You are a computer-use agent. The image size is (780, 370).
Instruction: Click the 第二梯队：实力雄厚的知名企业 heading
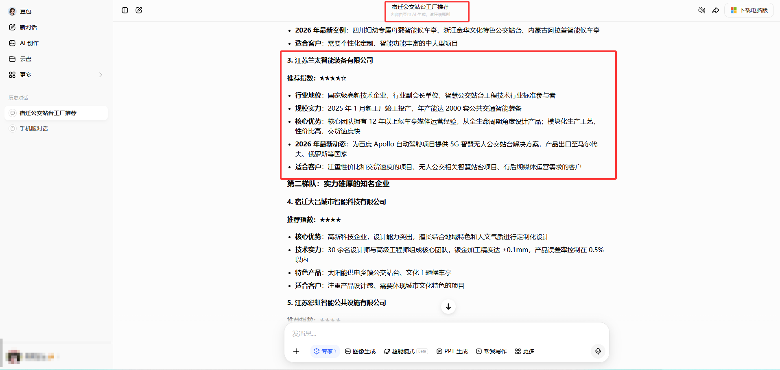[x=338, y=184]
